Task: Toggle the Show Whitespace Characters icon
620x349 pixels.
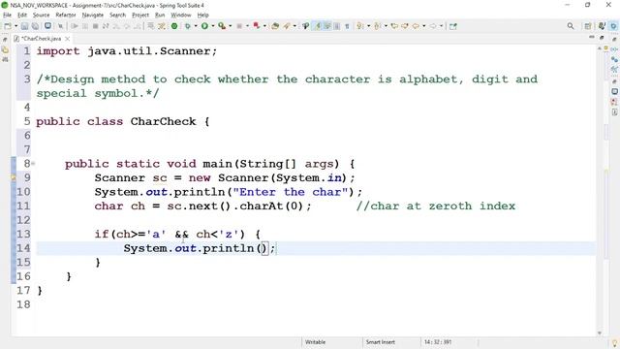Action: click(x=347, y=26)
